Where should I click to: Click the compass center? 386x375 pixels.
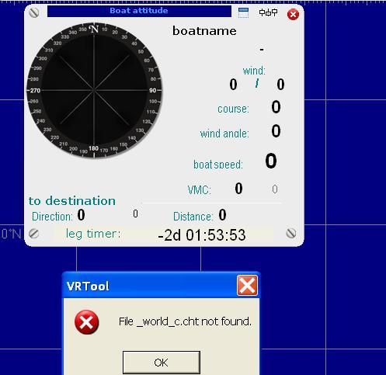pos(94,90)
